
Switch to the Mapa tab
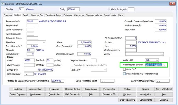tap(120, 15)
